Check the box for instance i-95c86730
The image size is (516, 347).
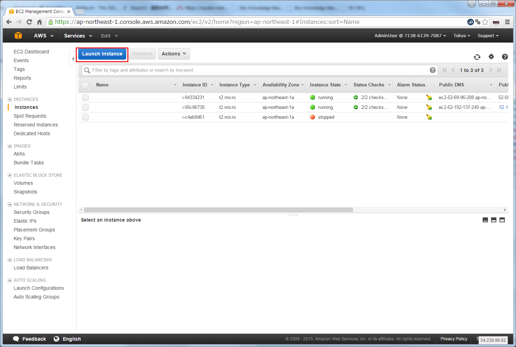click(85, 107)
